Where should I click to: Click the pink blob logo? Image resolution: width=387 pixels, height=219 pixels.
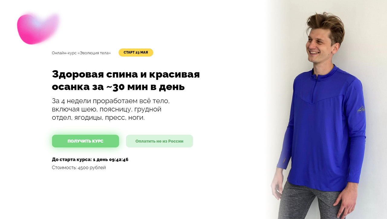pos(38,29)
